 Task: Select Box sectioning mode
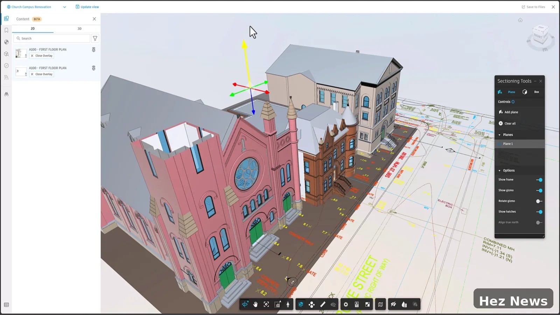[531, 92]
